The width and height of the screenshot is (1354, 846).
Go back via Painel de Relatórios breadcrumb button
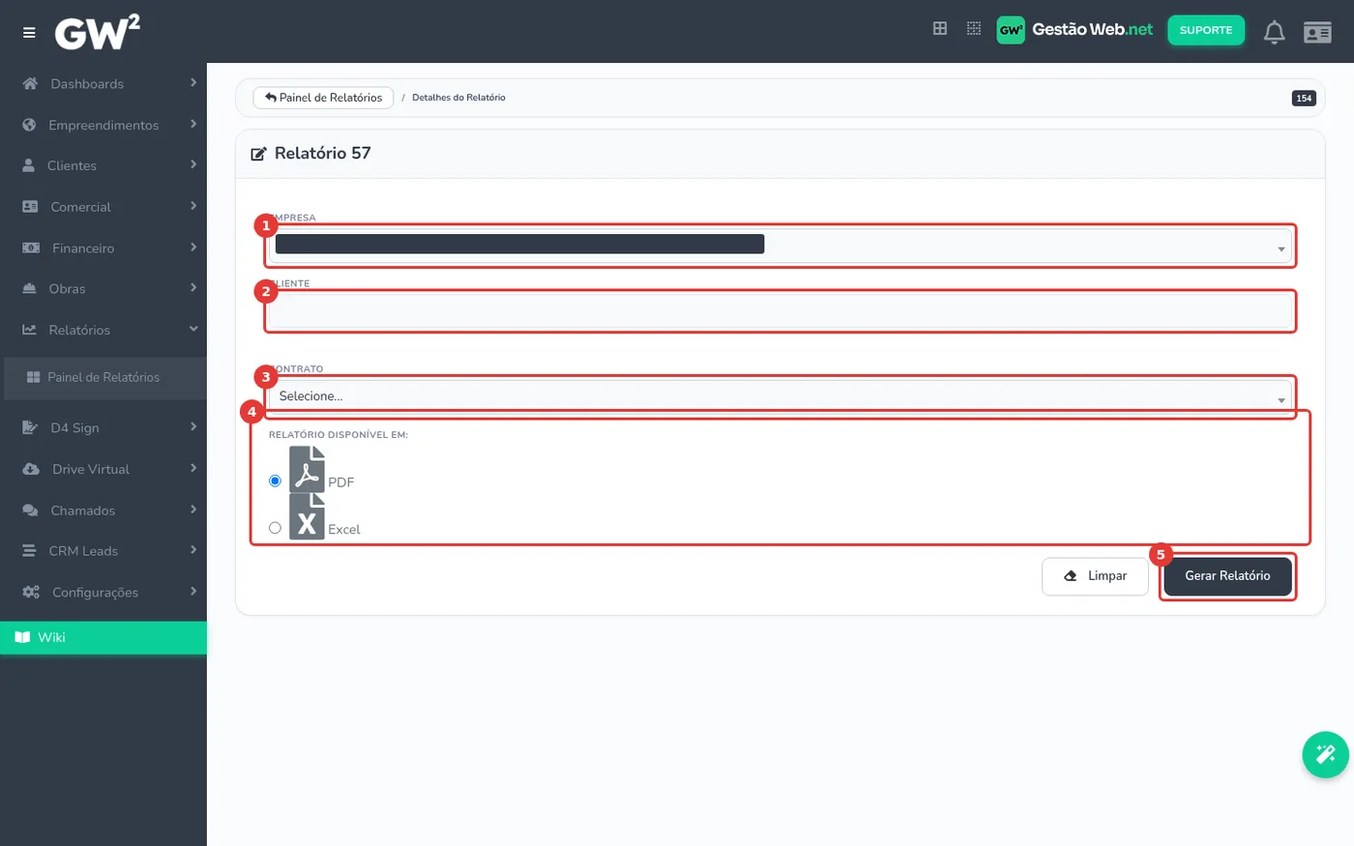tap(323, 98)
